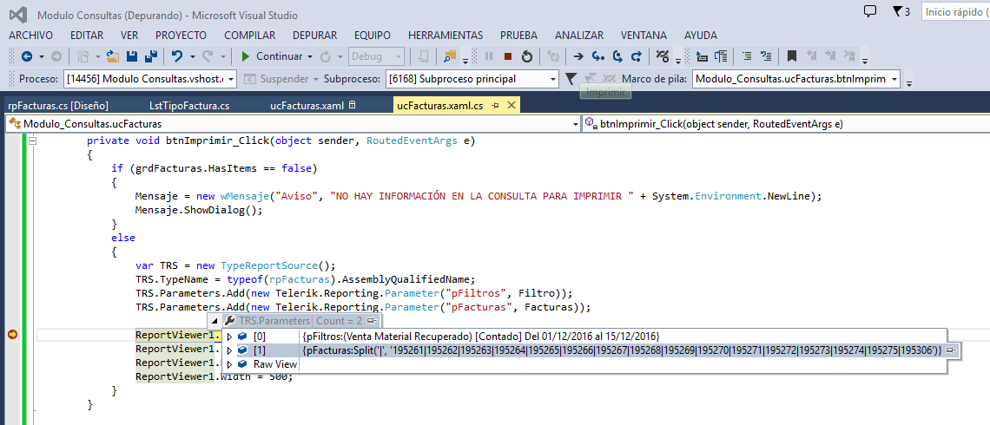Switch to the rpFacturas.cs [Diseño] tab
This screenshot has height=425, width=990.
coord(59,106)
